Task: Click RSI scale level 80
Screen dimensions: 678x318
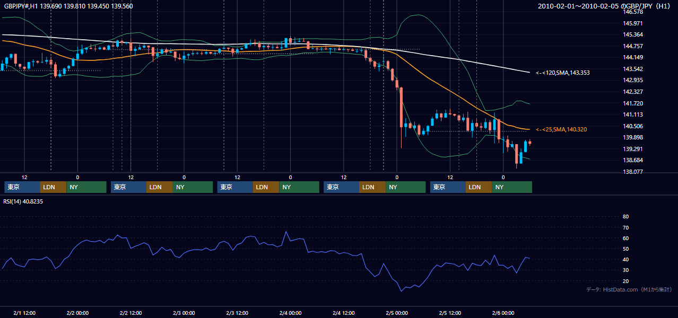Action: (x=625, y=217)
